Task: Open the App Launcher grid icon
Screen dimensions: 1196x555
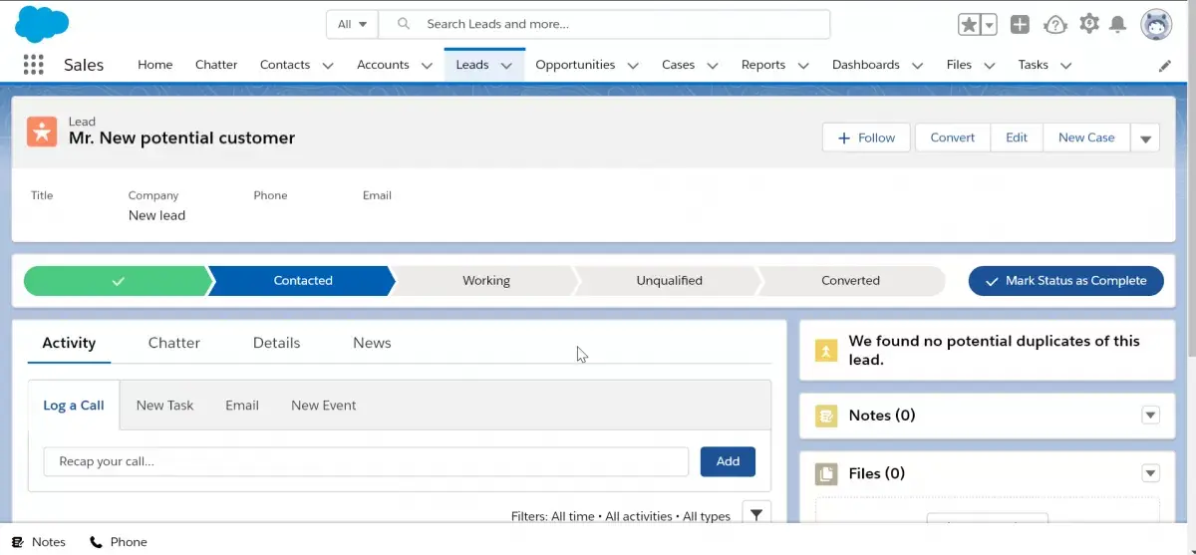Action: pyautogui.click(x=33, y=65)
